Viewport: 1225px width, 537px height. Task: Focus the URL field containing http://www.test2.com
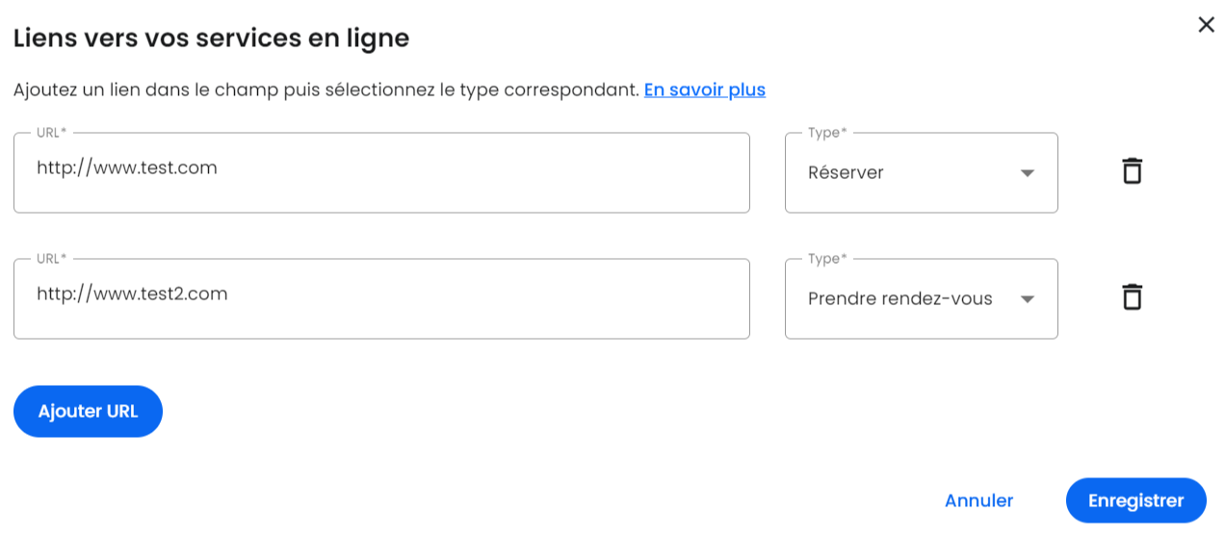pyautogui.click(x=381, y=299)
